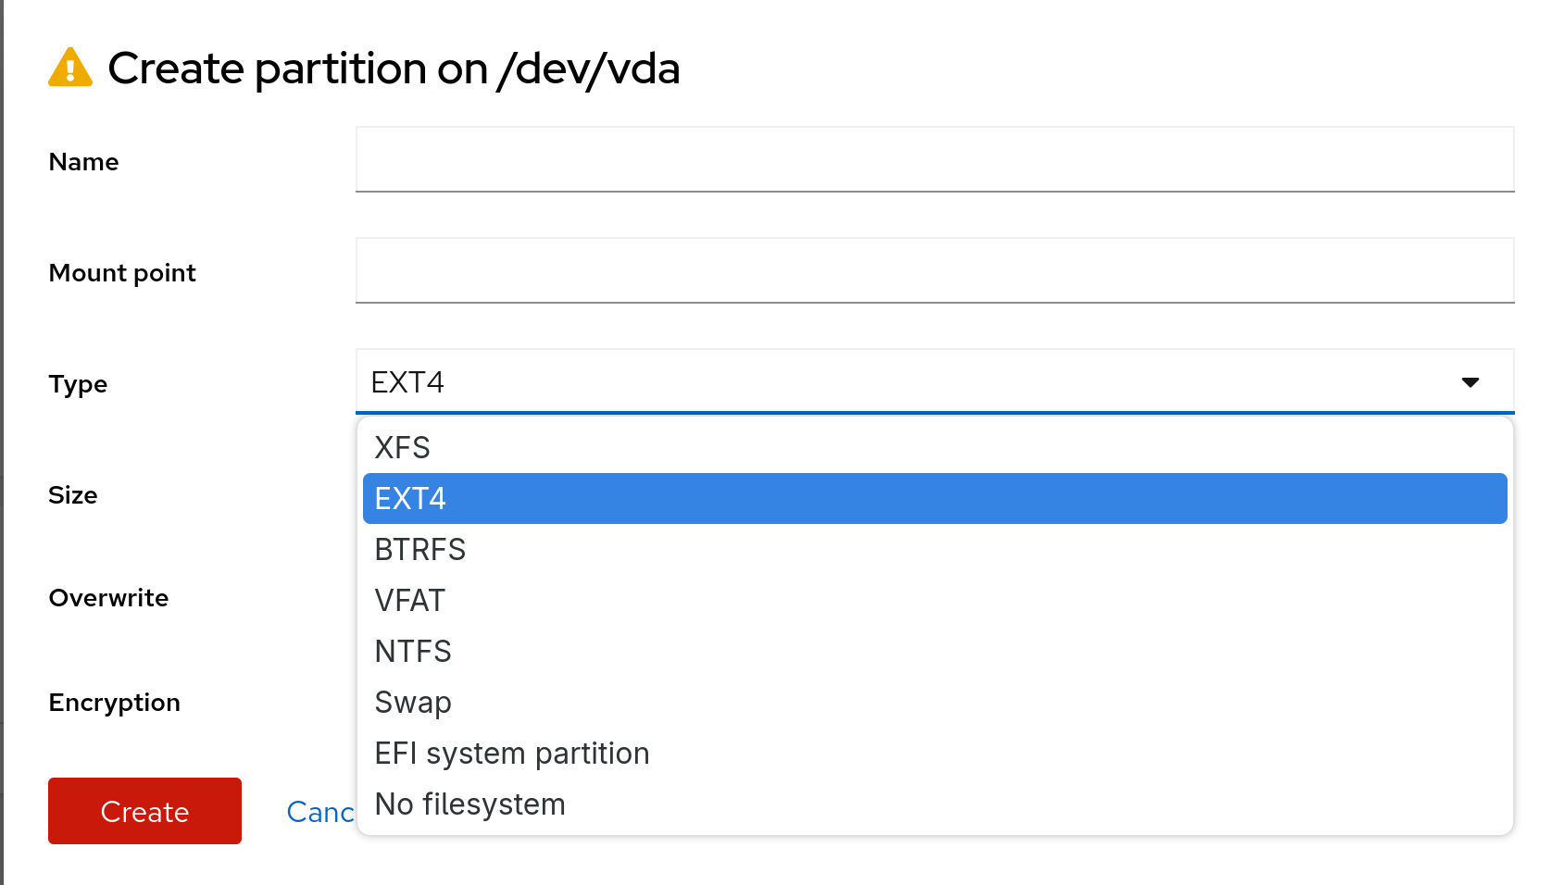Click the Type label
The height and width of the screenshot is (885, 1552).
tap(78, 384)
